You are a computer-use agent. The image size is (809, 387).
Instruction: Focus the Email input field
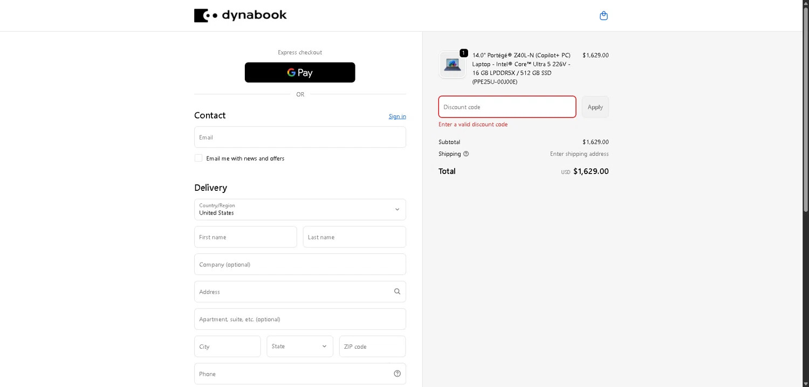coord(300,137)
